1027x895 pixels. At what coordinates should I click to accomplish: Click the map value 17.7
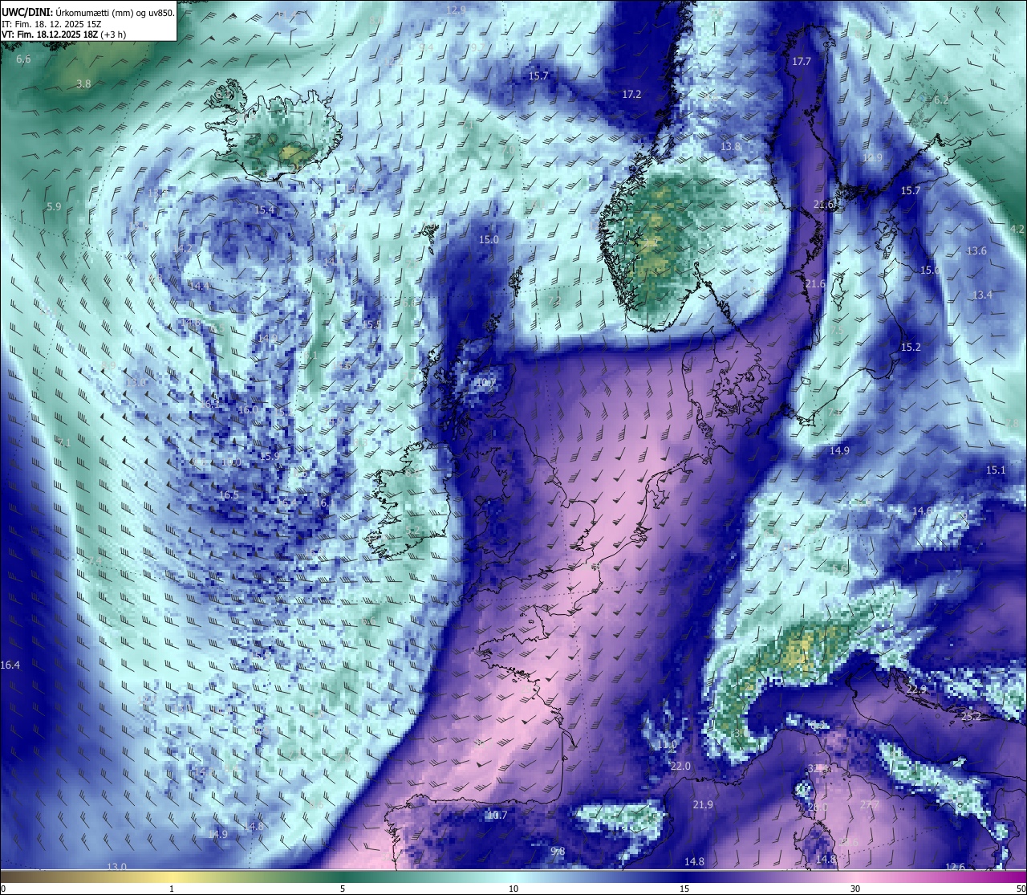[802, 61]
